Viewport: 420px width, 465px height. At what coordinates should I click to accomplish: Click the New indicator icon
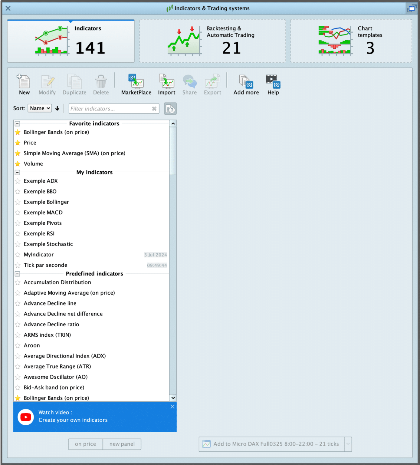click(x=24, y=81)
